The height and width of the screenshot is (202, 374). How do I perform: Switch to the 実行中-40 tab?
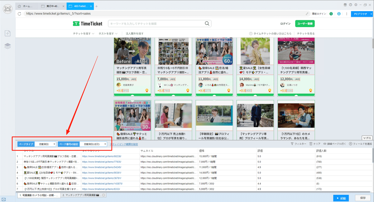point(53,6)
